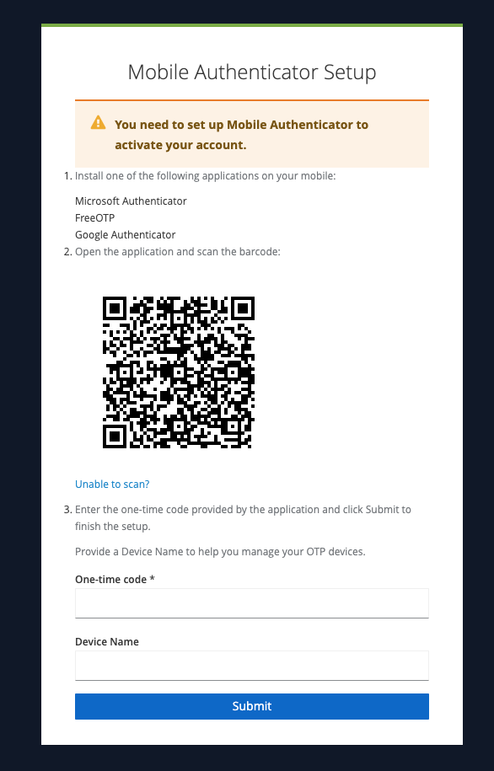Click the center of the QR barcode
Viewport: 494px width, 771px height.
click(x=179, y=372)
